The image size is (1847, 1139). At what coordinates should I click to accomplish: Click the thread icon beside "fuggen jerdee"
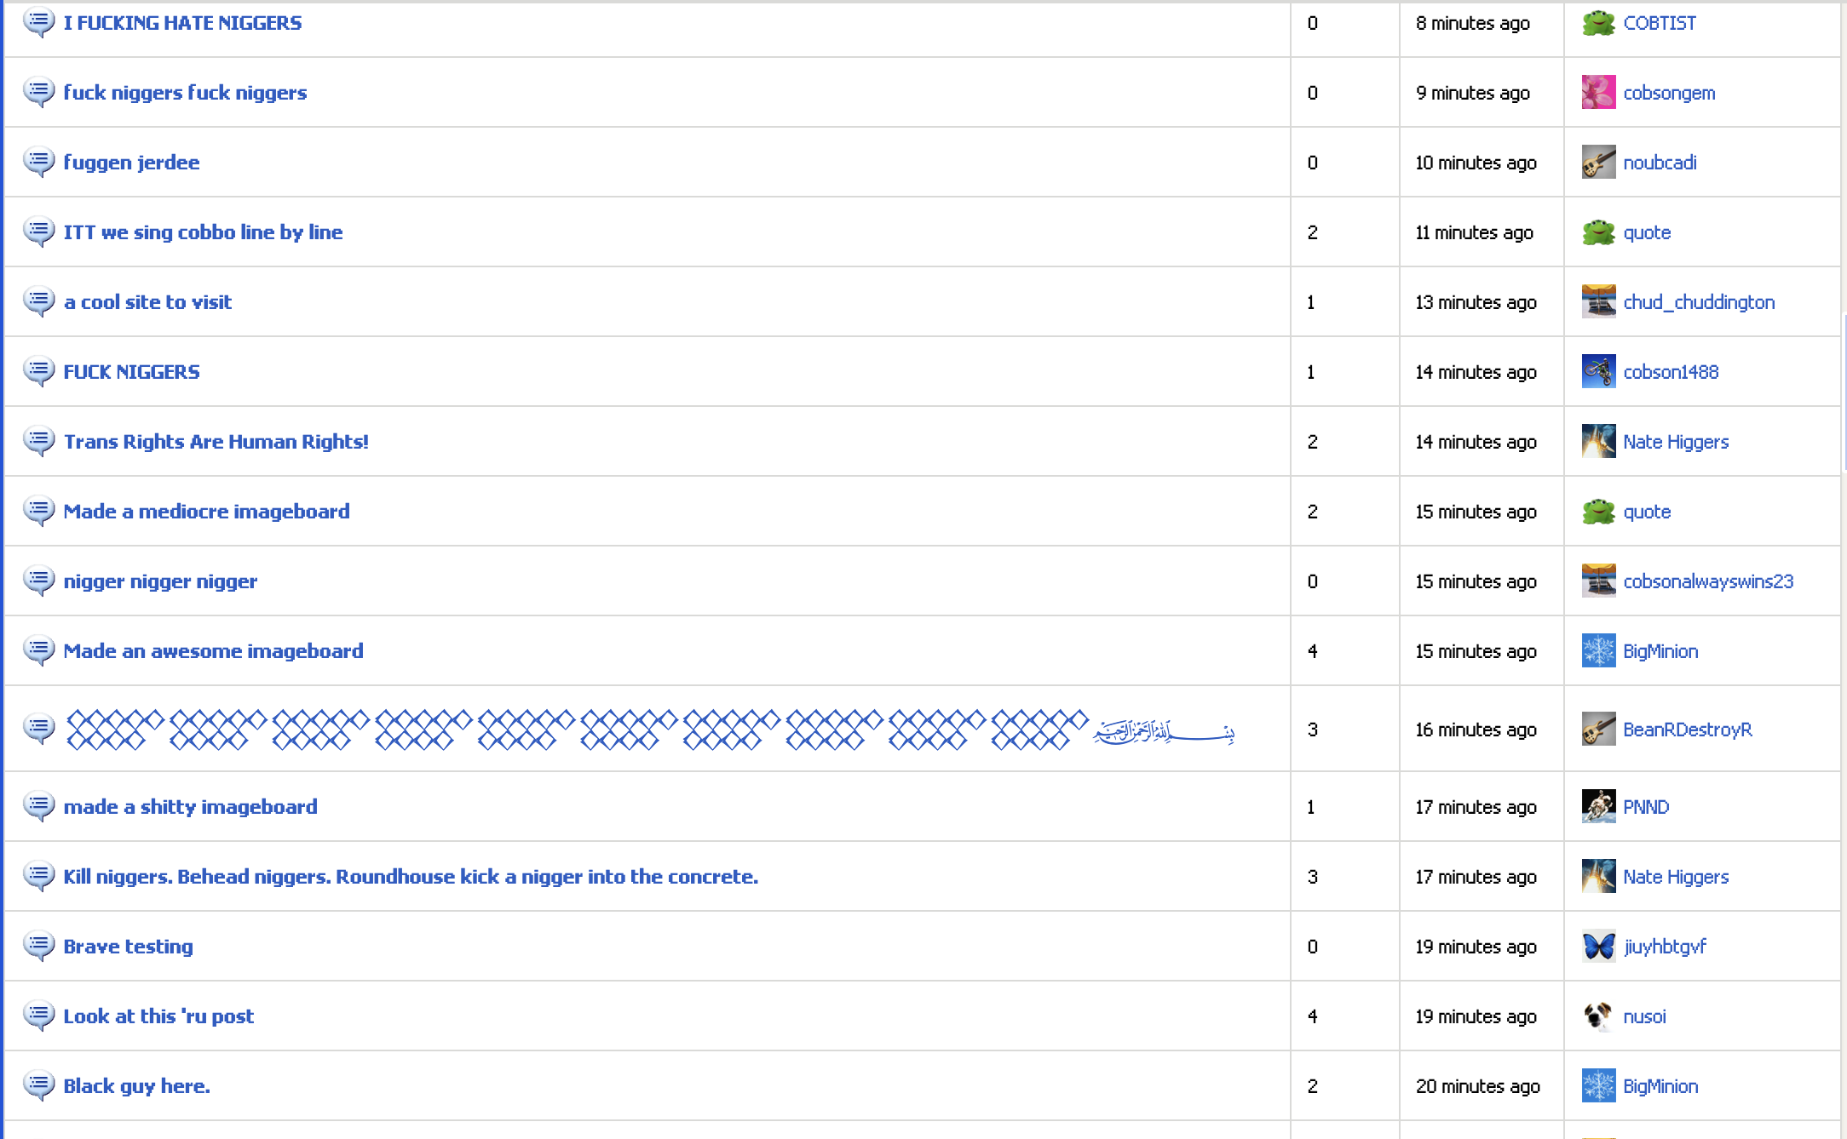38,162
